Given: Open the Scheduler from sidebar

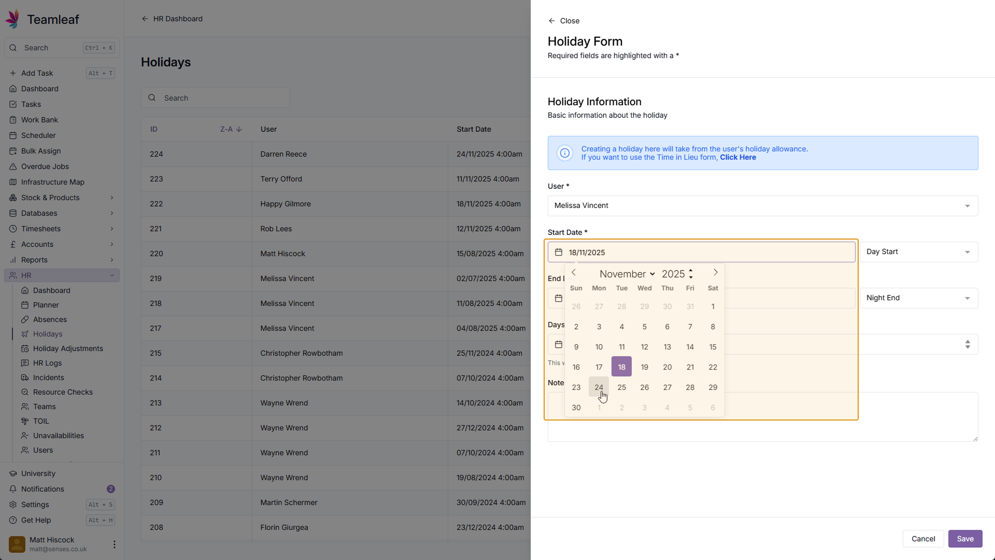Looking at the screenshot, I should click(38, 135).
